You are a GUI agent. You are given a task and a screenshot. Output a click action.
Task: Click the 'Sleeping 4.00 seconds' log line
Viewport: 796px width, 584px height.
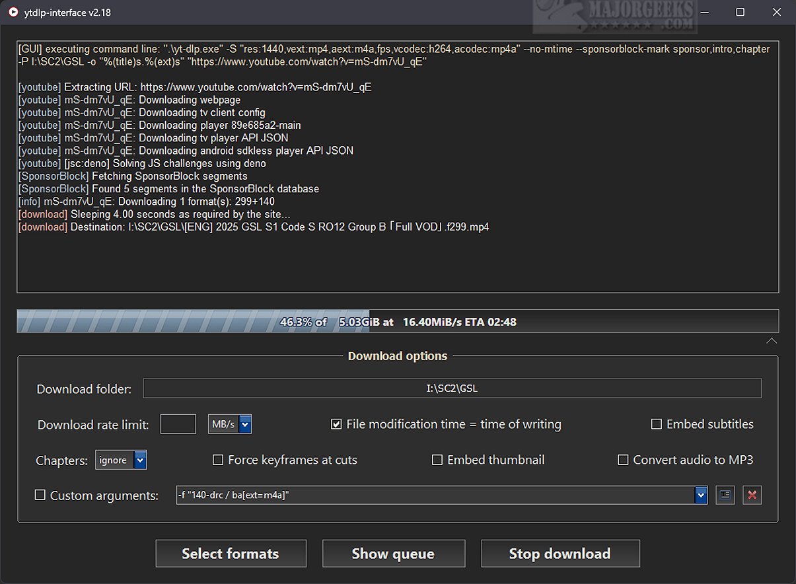155,214
